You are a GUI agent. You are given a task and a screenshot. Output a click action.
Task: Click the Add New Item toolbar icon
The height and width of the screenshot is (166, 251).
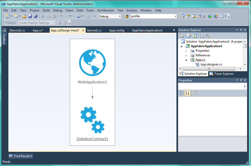(16, 16)
